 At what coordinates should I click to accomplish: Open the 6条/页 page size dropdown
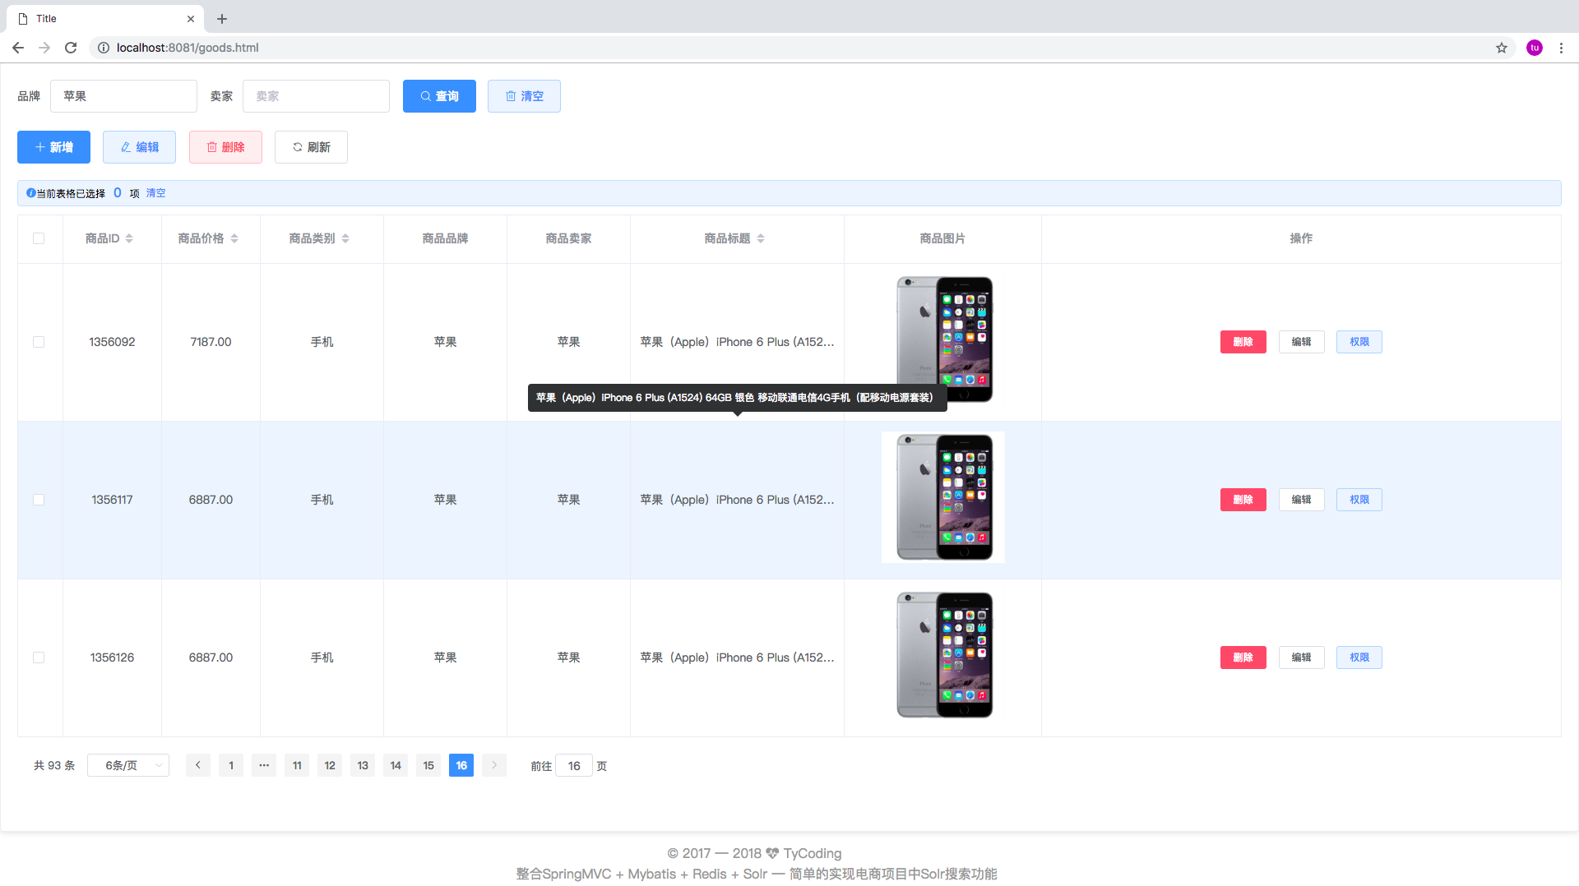[128, 765]
